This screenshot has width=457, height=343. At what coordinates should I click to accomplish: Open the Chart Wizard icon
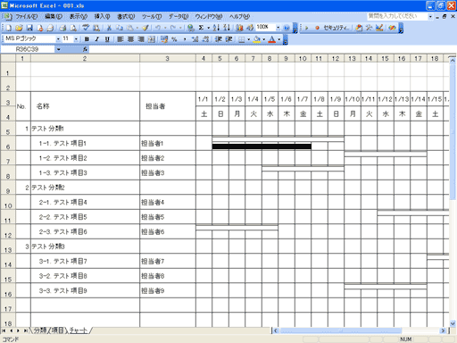tap(239, 28)
